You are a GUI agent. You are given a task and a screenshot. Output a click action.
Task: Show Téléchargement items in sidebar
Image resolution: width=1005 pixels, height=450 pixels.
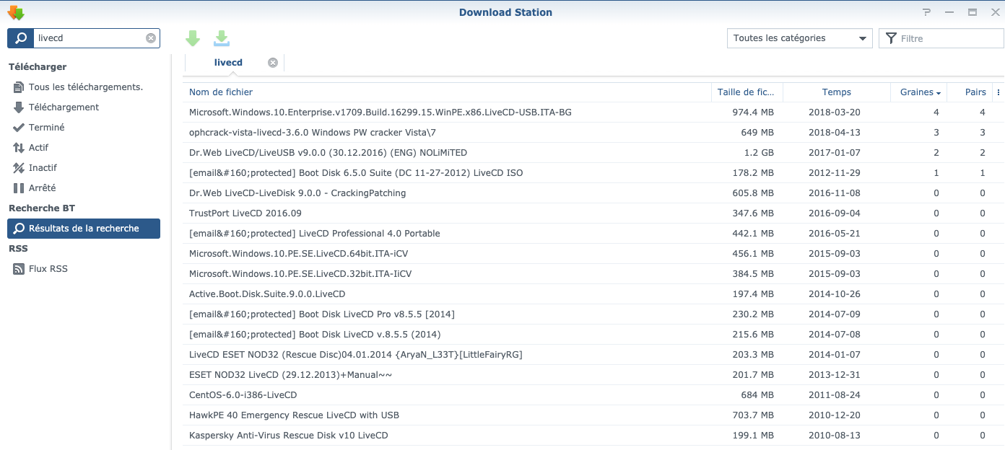(x=84, y=107)
